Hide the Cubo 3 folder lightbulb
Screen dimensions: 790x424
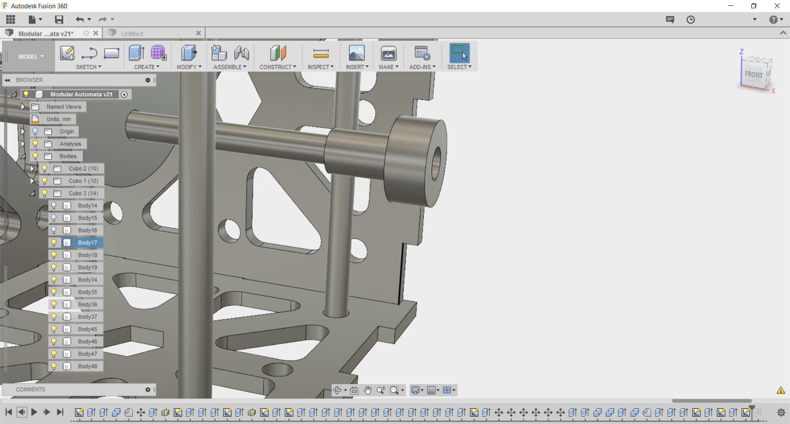click(45, 193)
